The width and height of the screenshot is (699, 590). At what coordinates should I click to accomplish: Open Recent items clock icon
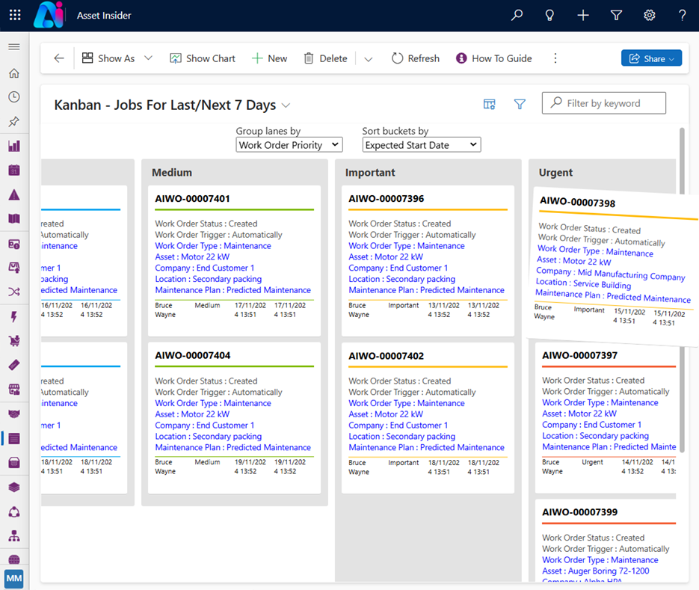pos(14,96)
